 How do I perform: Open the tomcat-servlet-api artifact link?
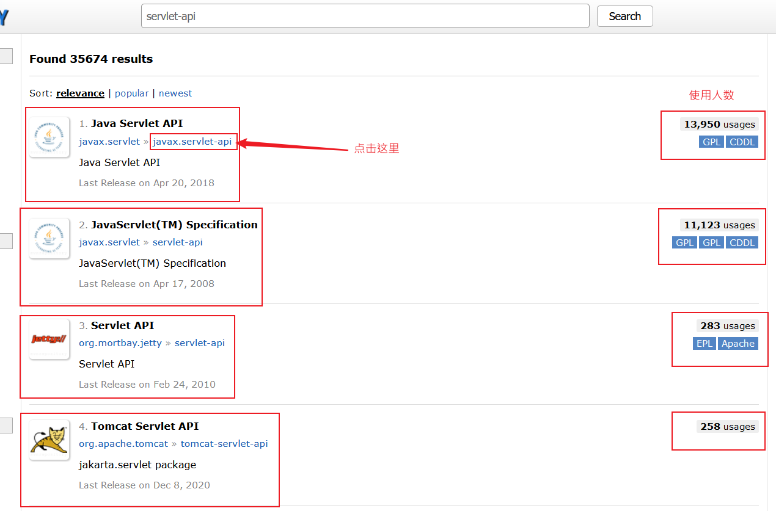224,444
